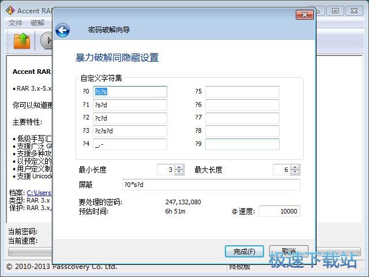This screenshot has height=277, width=369.
Task: Click the 主要特性 text in main window
Action: point(27,122)
